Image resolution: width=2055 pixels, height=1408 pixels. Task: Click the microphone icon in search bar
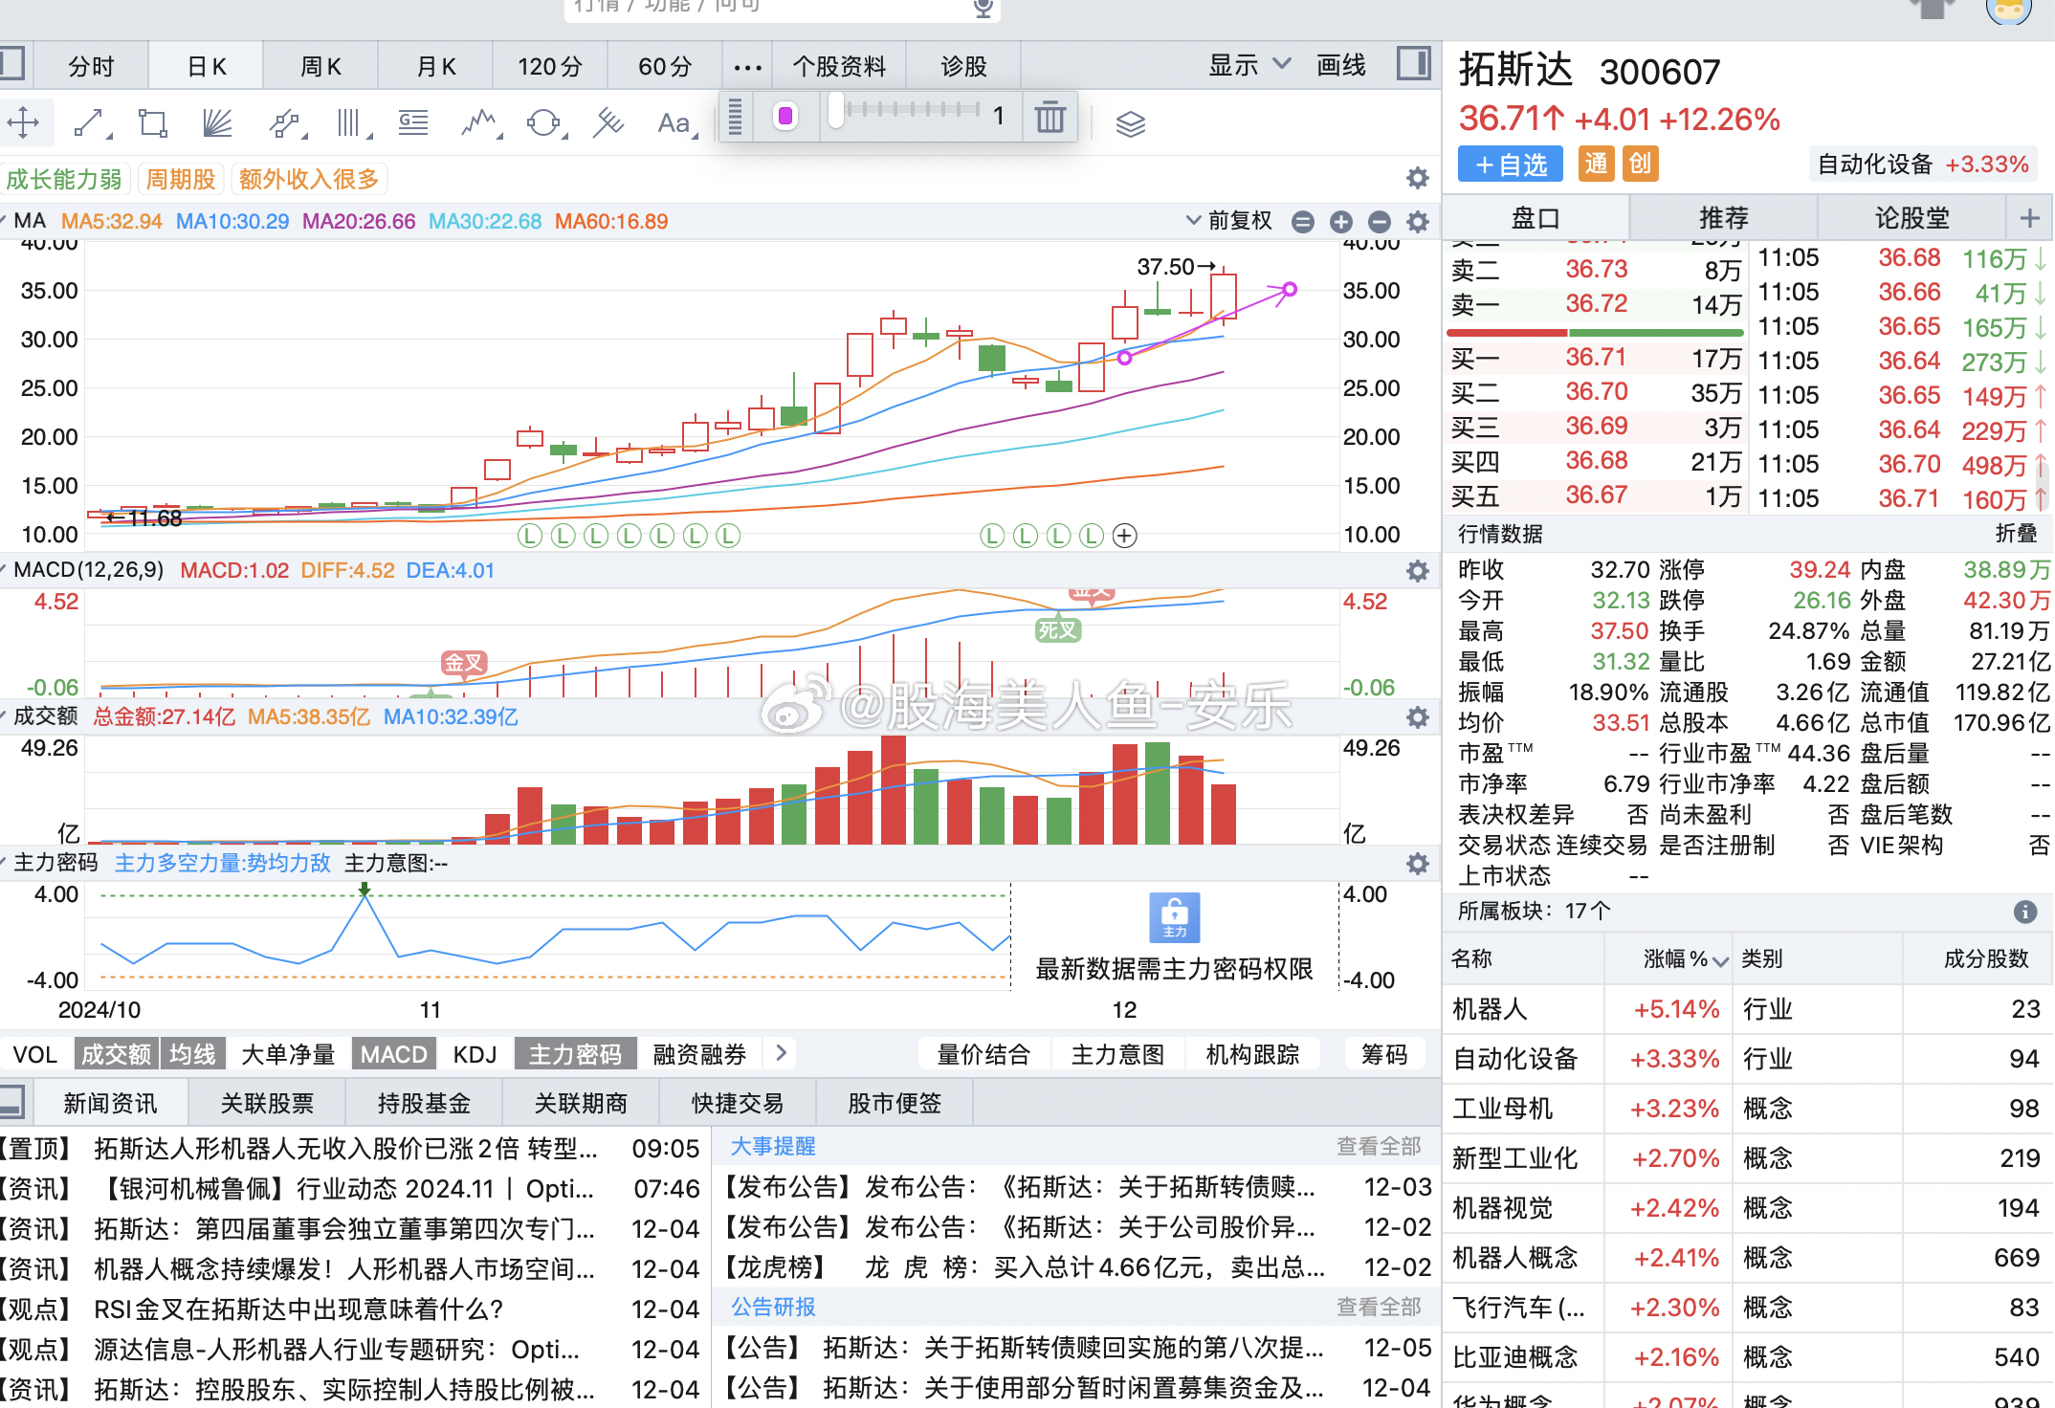pos(983,9)
